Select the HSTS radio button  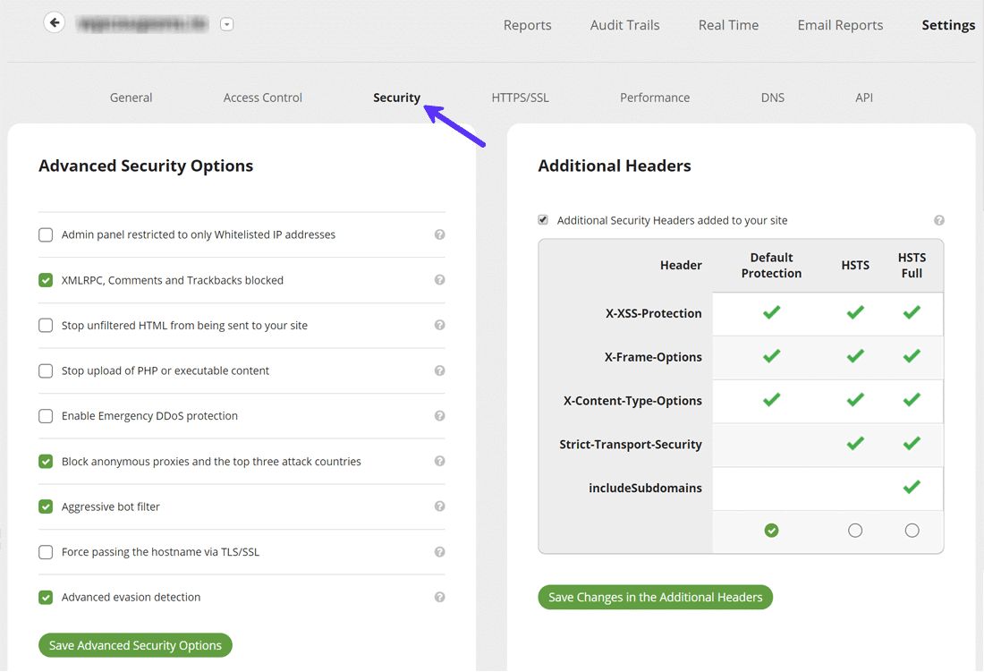point(855,531)
